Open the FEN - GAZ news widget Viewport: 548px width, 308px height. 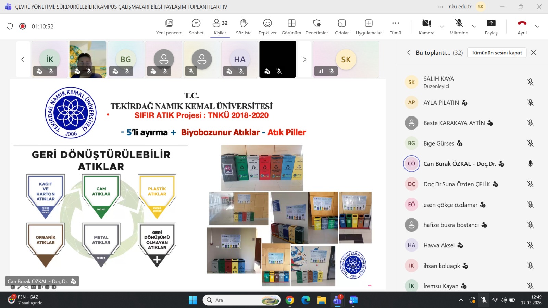coord(26,300)
